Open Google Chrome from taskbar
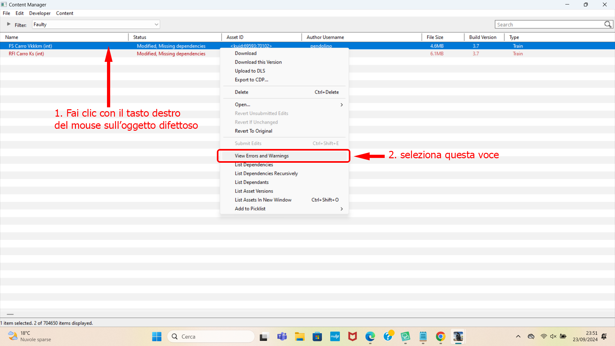This screenshot has width=615, height=346. click(440, 336)
